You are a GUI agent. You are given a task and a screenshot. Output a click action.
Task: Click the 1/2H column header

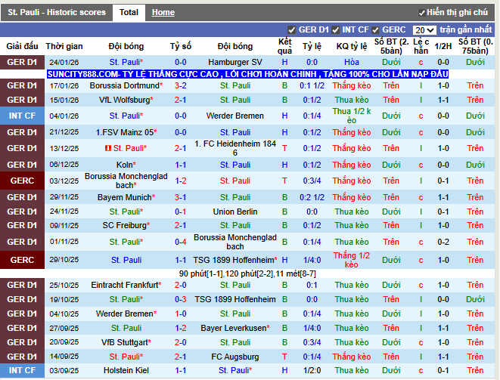click(x=443, y=47)
